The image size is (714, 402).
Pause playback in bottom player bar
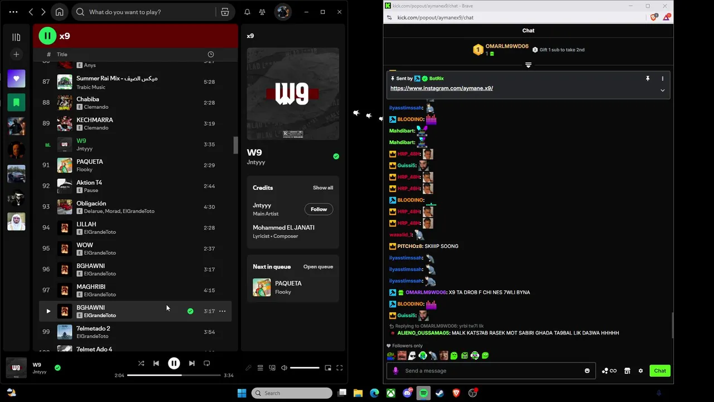pos(174,363)
